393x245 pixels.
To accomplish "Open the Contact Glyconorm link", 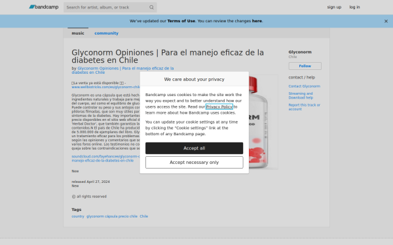I will pos(305,86).
